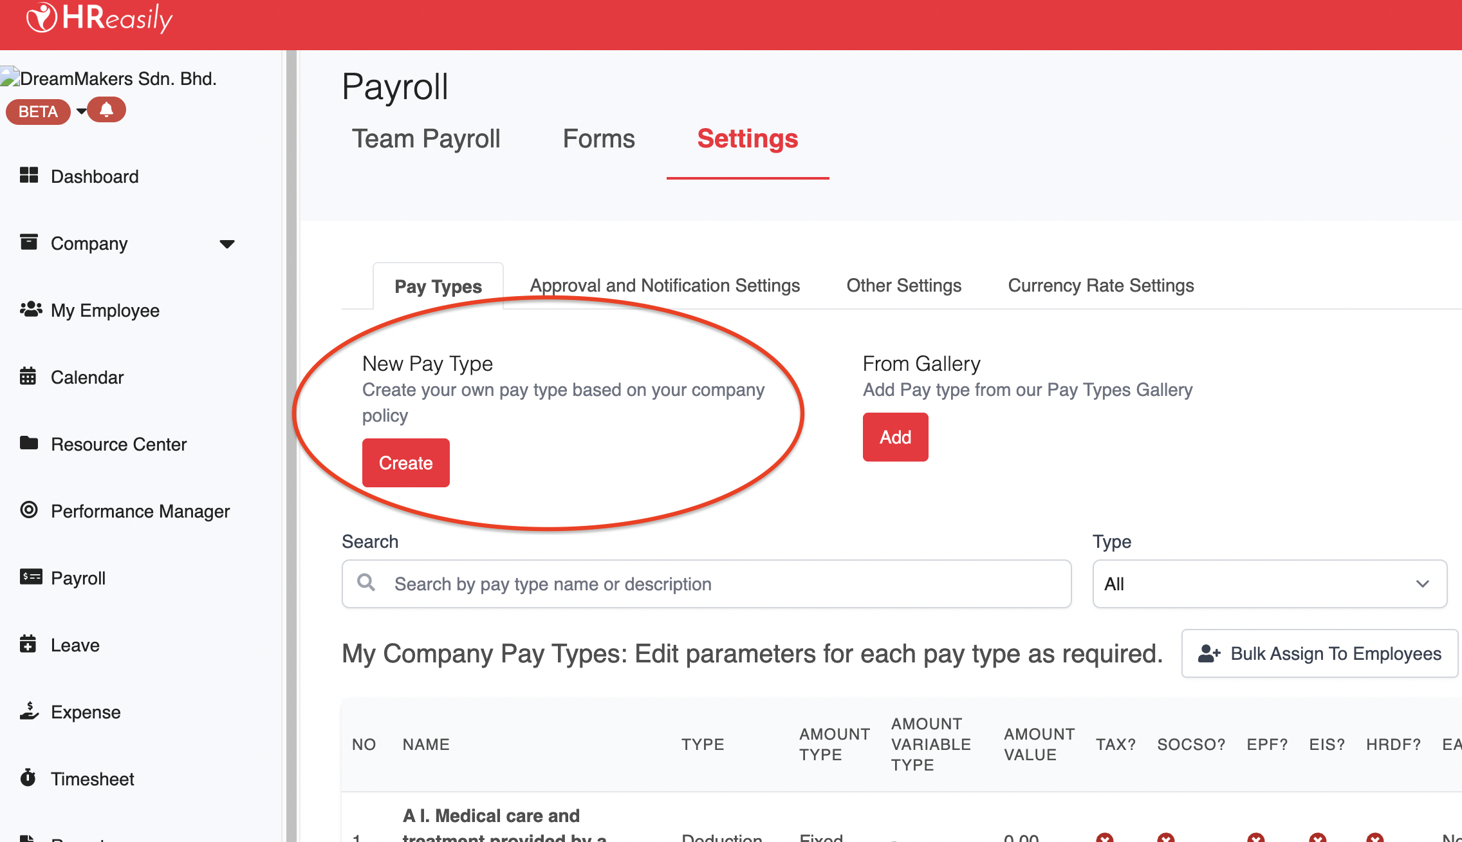Open dropdown arrow next to BETA badge
The image size is (1462, 842).
pos(81,111)
